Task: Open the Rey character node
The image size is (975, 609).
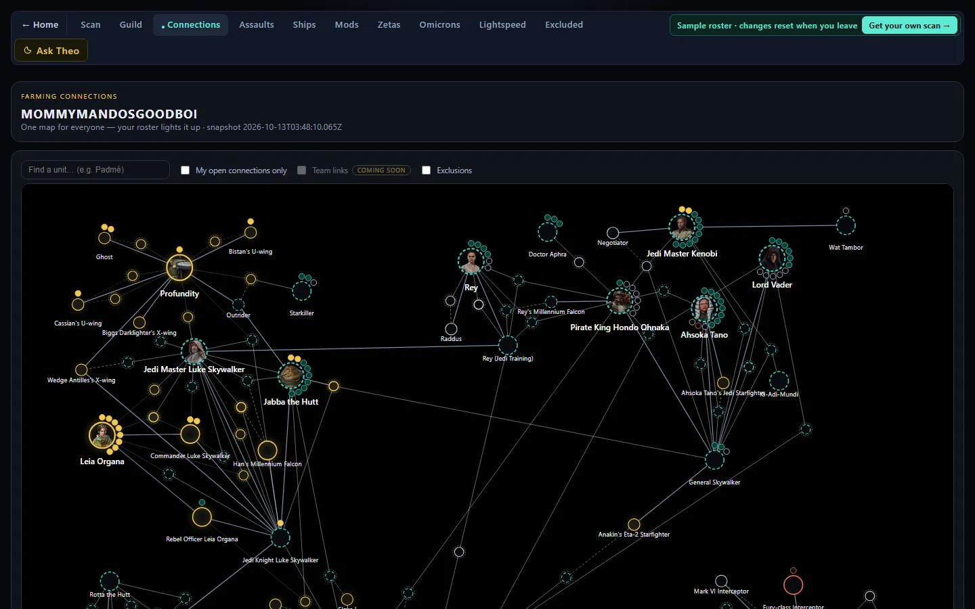Action: click(x=471, y=261)
